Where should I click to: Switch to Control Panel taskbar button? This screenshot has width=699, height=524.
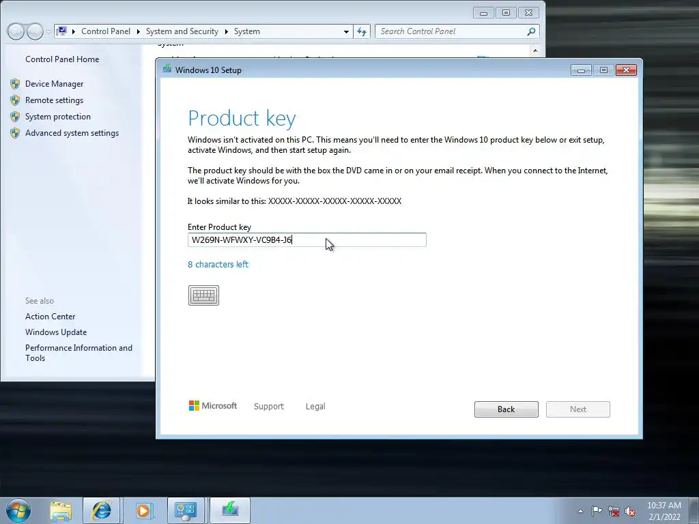click(186, 510)
